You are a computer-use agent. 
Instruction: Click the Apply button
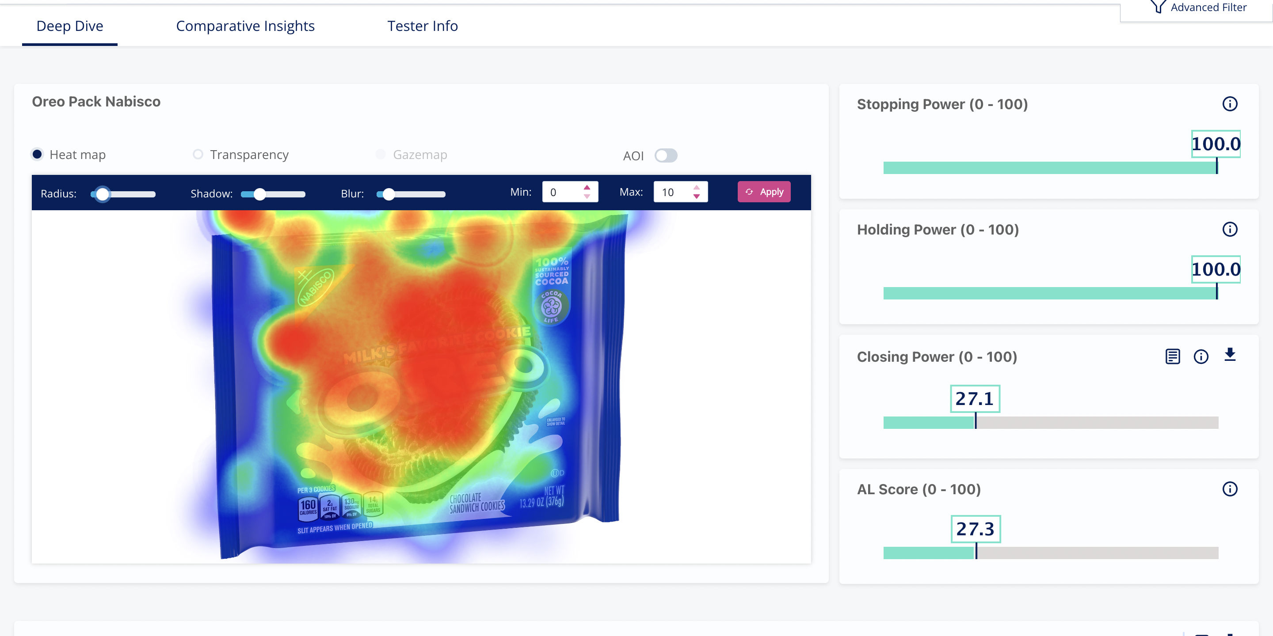764,192
